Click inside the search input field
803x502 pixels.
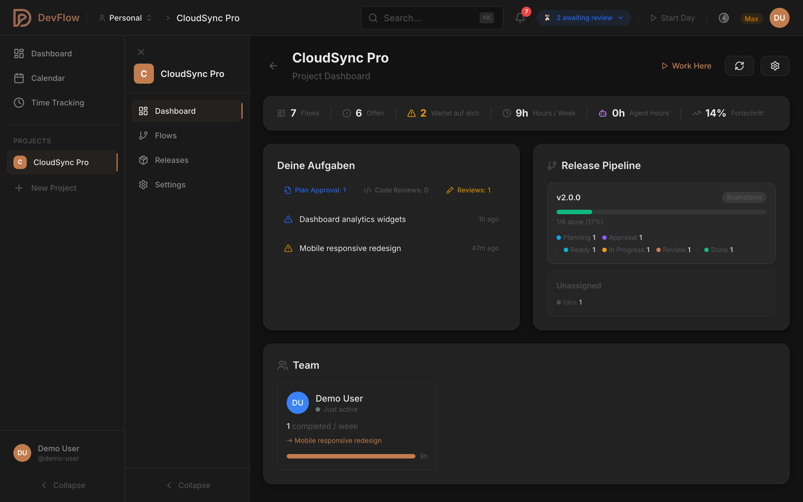[425, 18]
